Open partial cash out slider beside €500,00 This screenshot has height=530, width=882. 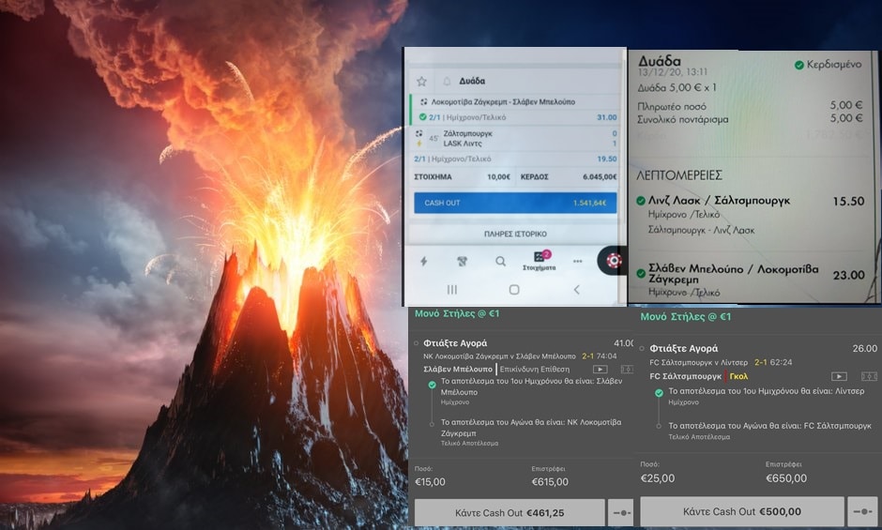(x=861, y=512)
